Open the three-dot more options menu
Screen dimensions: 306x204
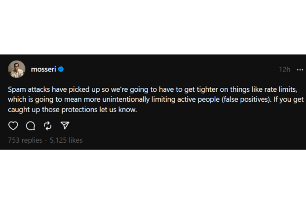pos(300,70)
